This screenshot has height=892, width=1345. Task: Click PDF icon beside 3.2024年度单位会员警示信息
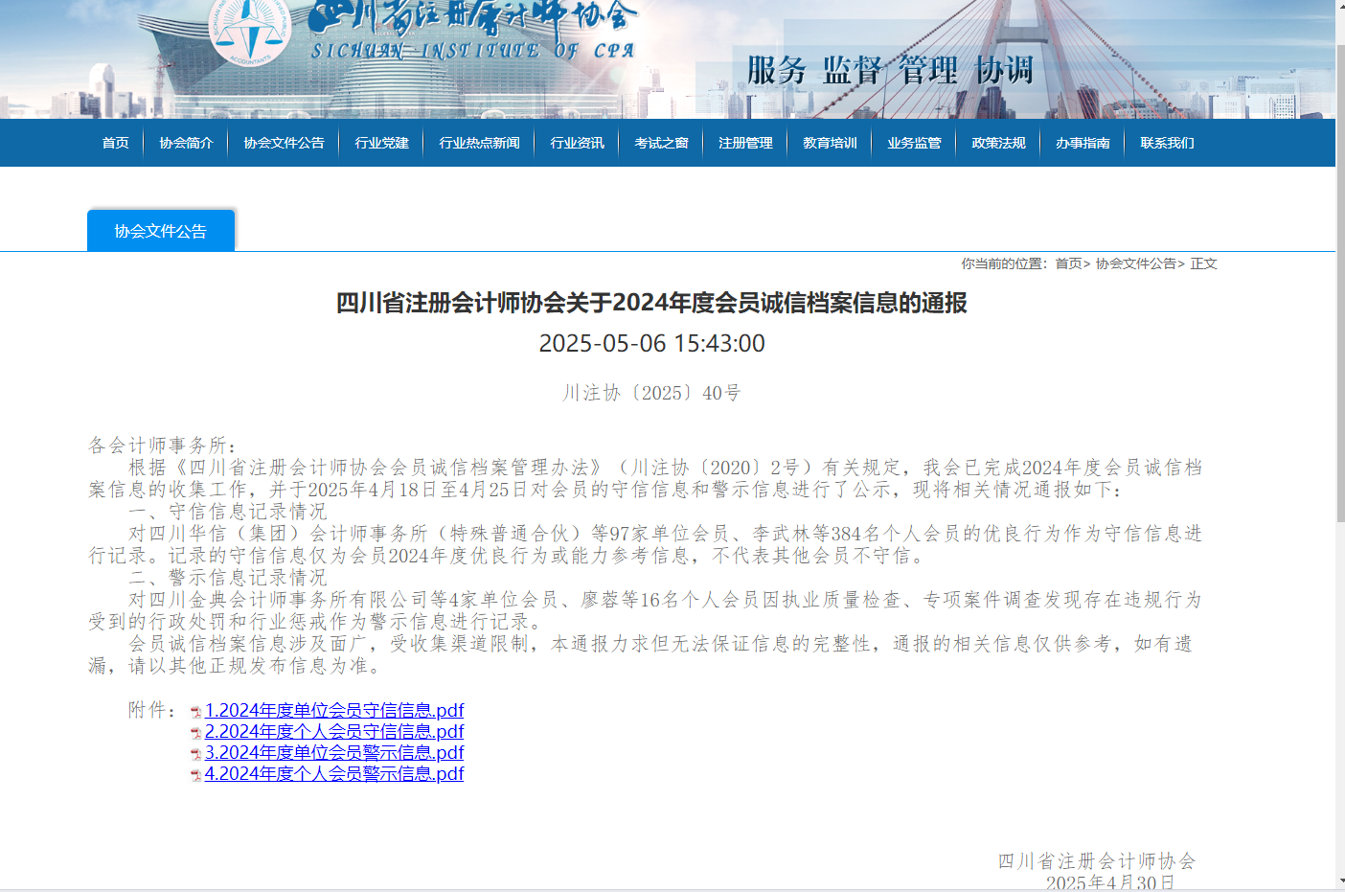(x=195, y=754)
